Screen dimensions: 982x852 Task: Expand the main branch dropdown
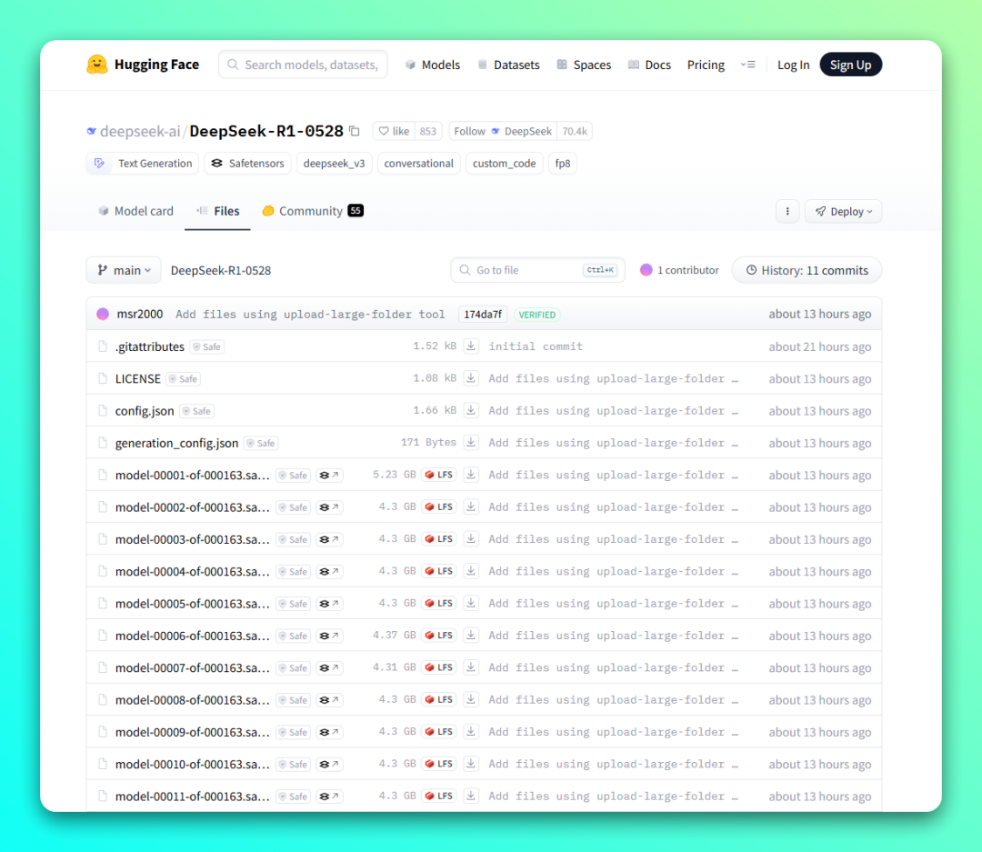[x=124, y=270]
